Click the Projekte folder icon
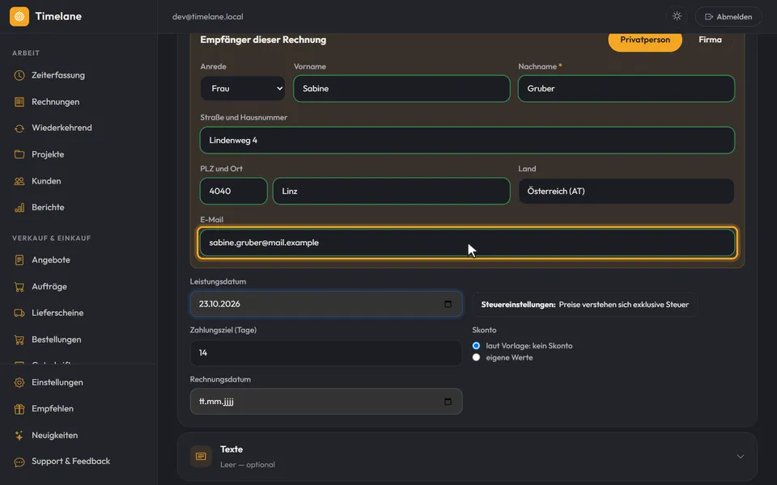 [x=19, y=154]
